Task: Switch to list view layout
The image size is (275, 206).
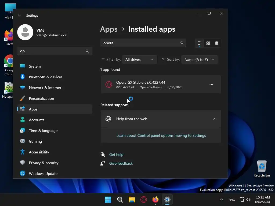Action: tap(200, 43)
